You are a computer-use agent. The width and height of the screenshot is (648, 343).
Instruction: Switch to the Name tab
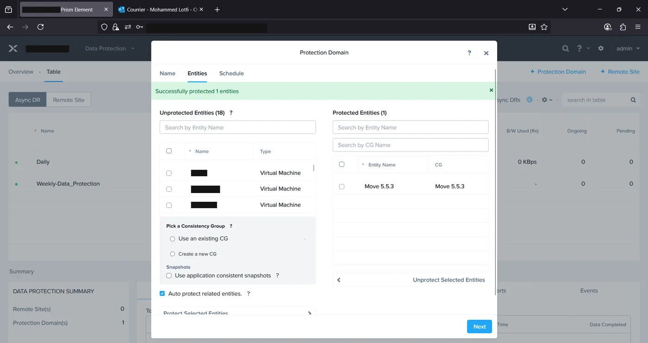(x=168, y=73)
